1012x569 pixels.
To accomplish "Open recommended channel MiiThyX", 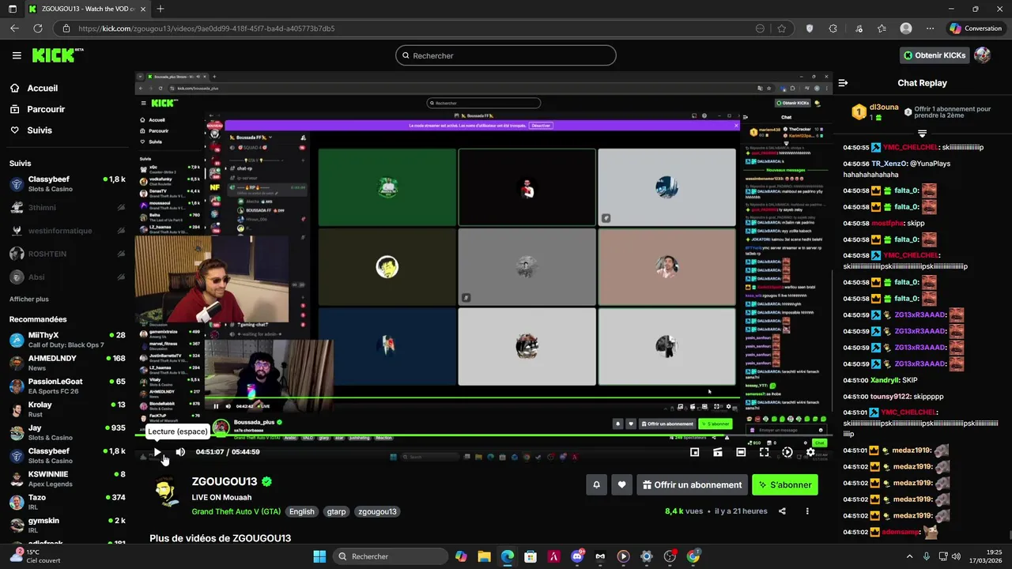I will point(67,340).
